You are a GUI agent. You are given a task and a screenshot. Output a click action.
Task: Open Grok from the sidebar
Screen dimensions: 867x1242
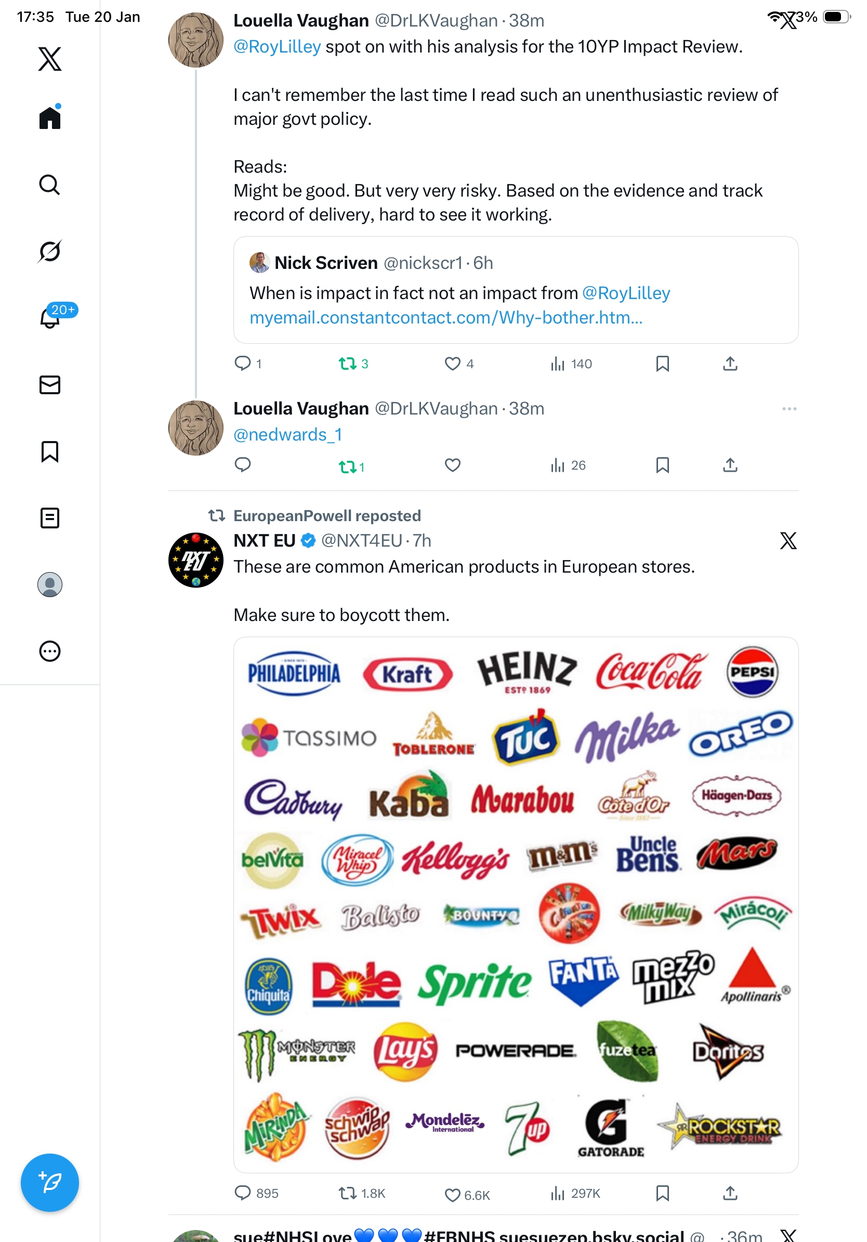click(x=50, y=251)
